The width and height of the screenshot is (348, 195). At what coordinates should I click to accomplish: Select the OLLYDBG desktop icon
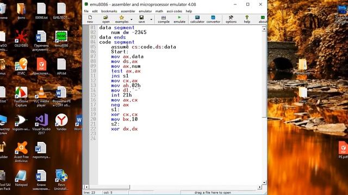21,38
